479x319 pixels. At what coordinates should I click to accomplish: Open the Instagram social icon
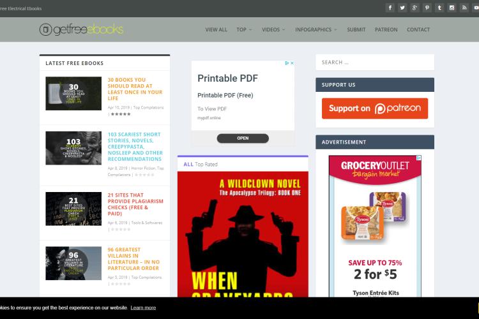452,8
